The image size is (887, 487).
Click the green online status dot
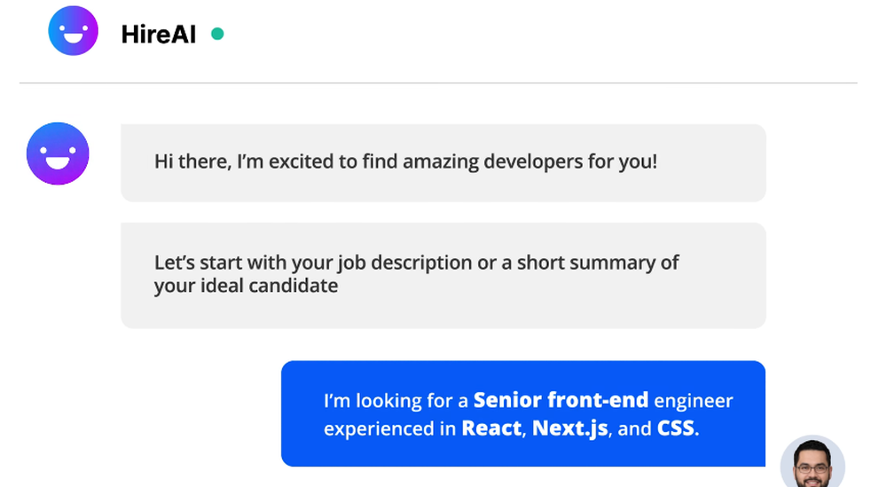pyautogui.click(x=217, y=34)
